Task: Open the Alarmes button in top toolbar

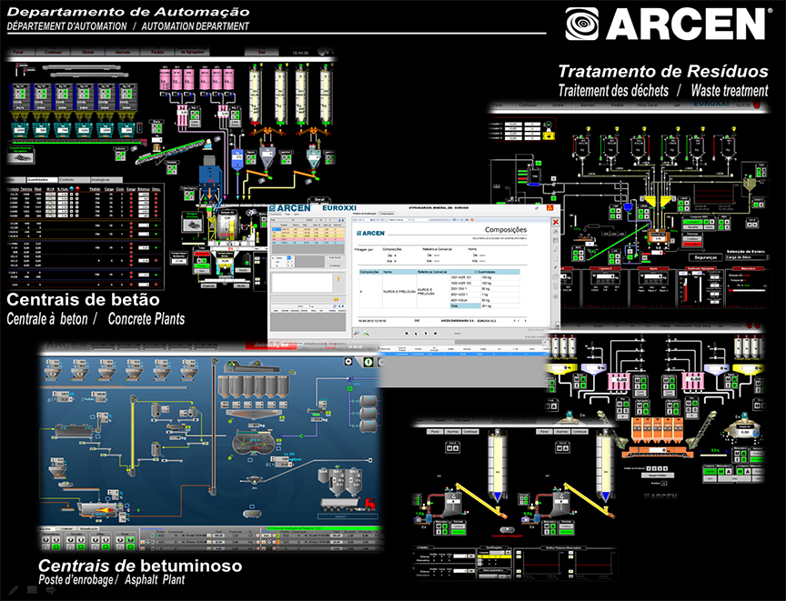Action: pyautogui.click(x=123, y=54)
